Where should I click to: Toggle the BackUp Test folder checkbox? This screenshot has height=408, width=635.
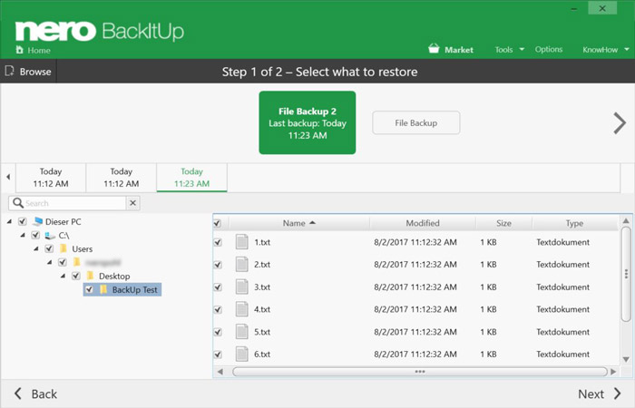(89, 289)
